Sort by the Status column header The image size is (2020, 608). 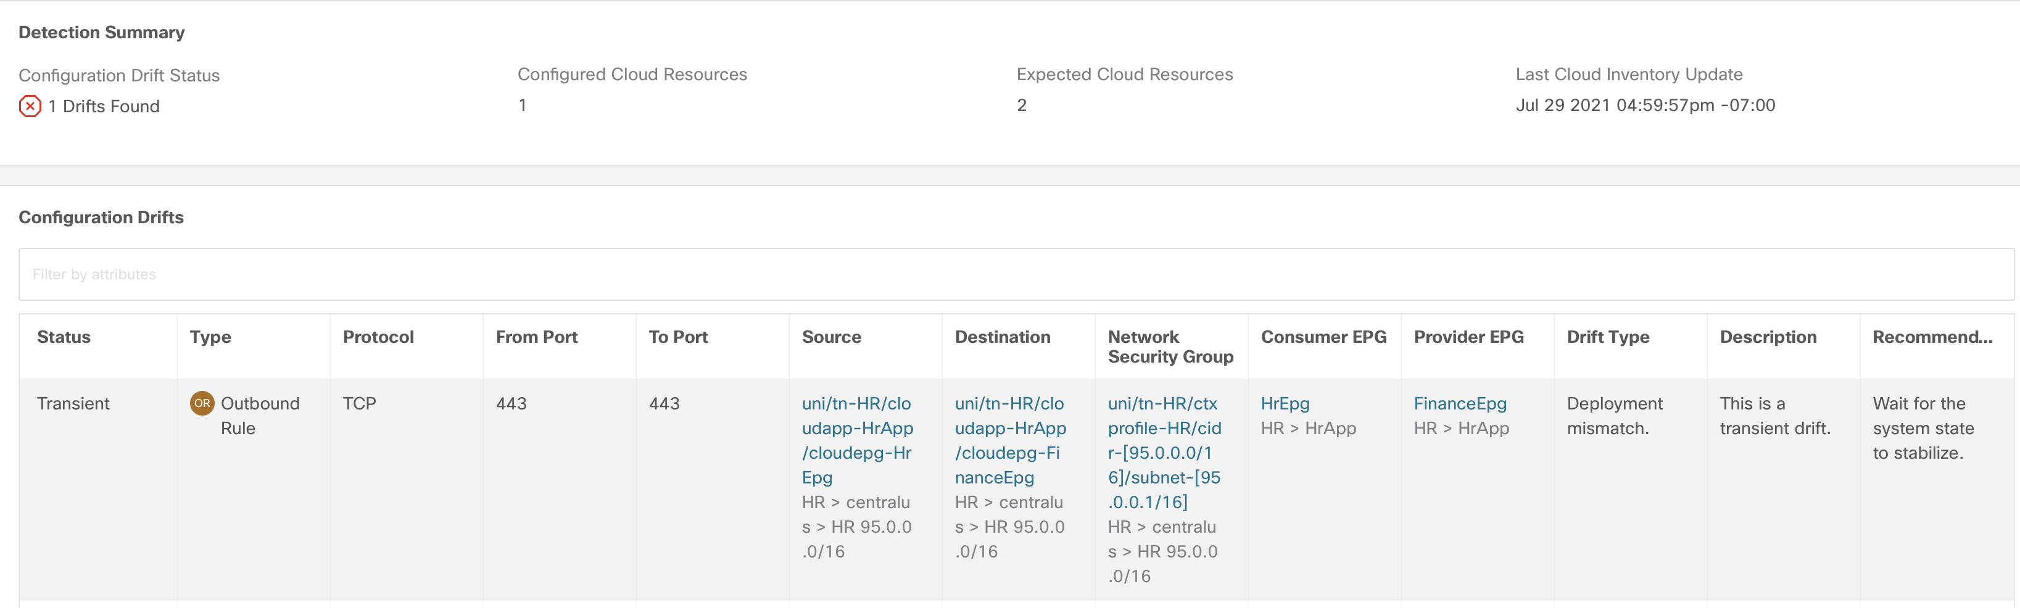64,337
